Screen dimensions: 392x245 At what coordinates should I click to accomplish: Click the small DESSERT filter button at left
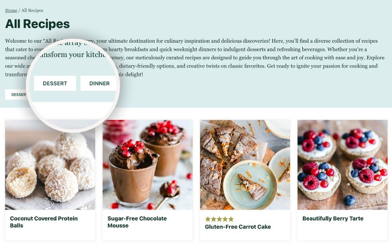pyautogui.click(x=16, y=95)
